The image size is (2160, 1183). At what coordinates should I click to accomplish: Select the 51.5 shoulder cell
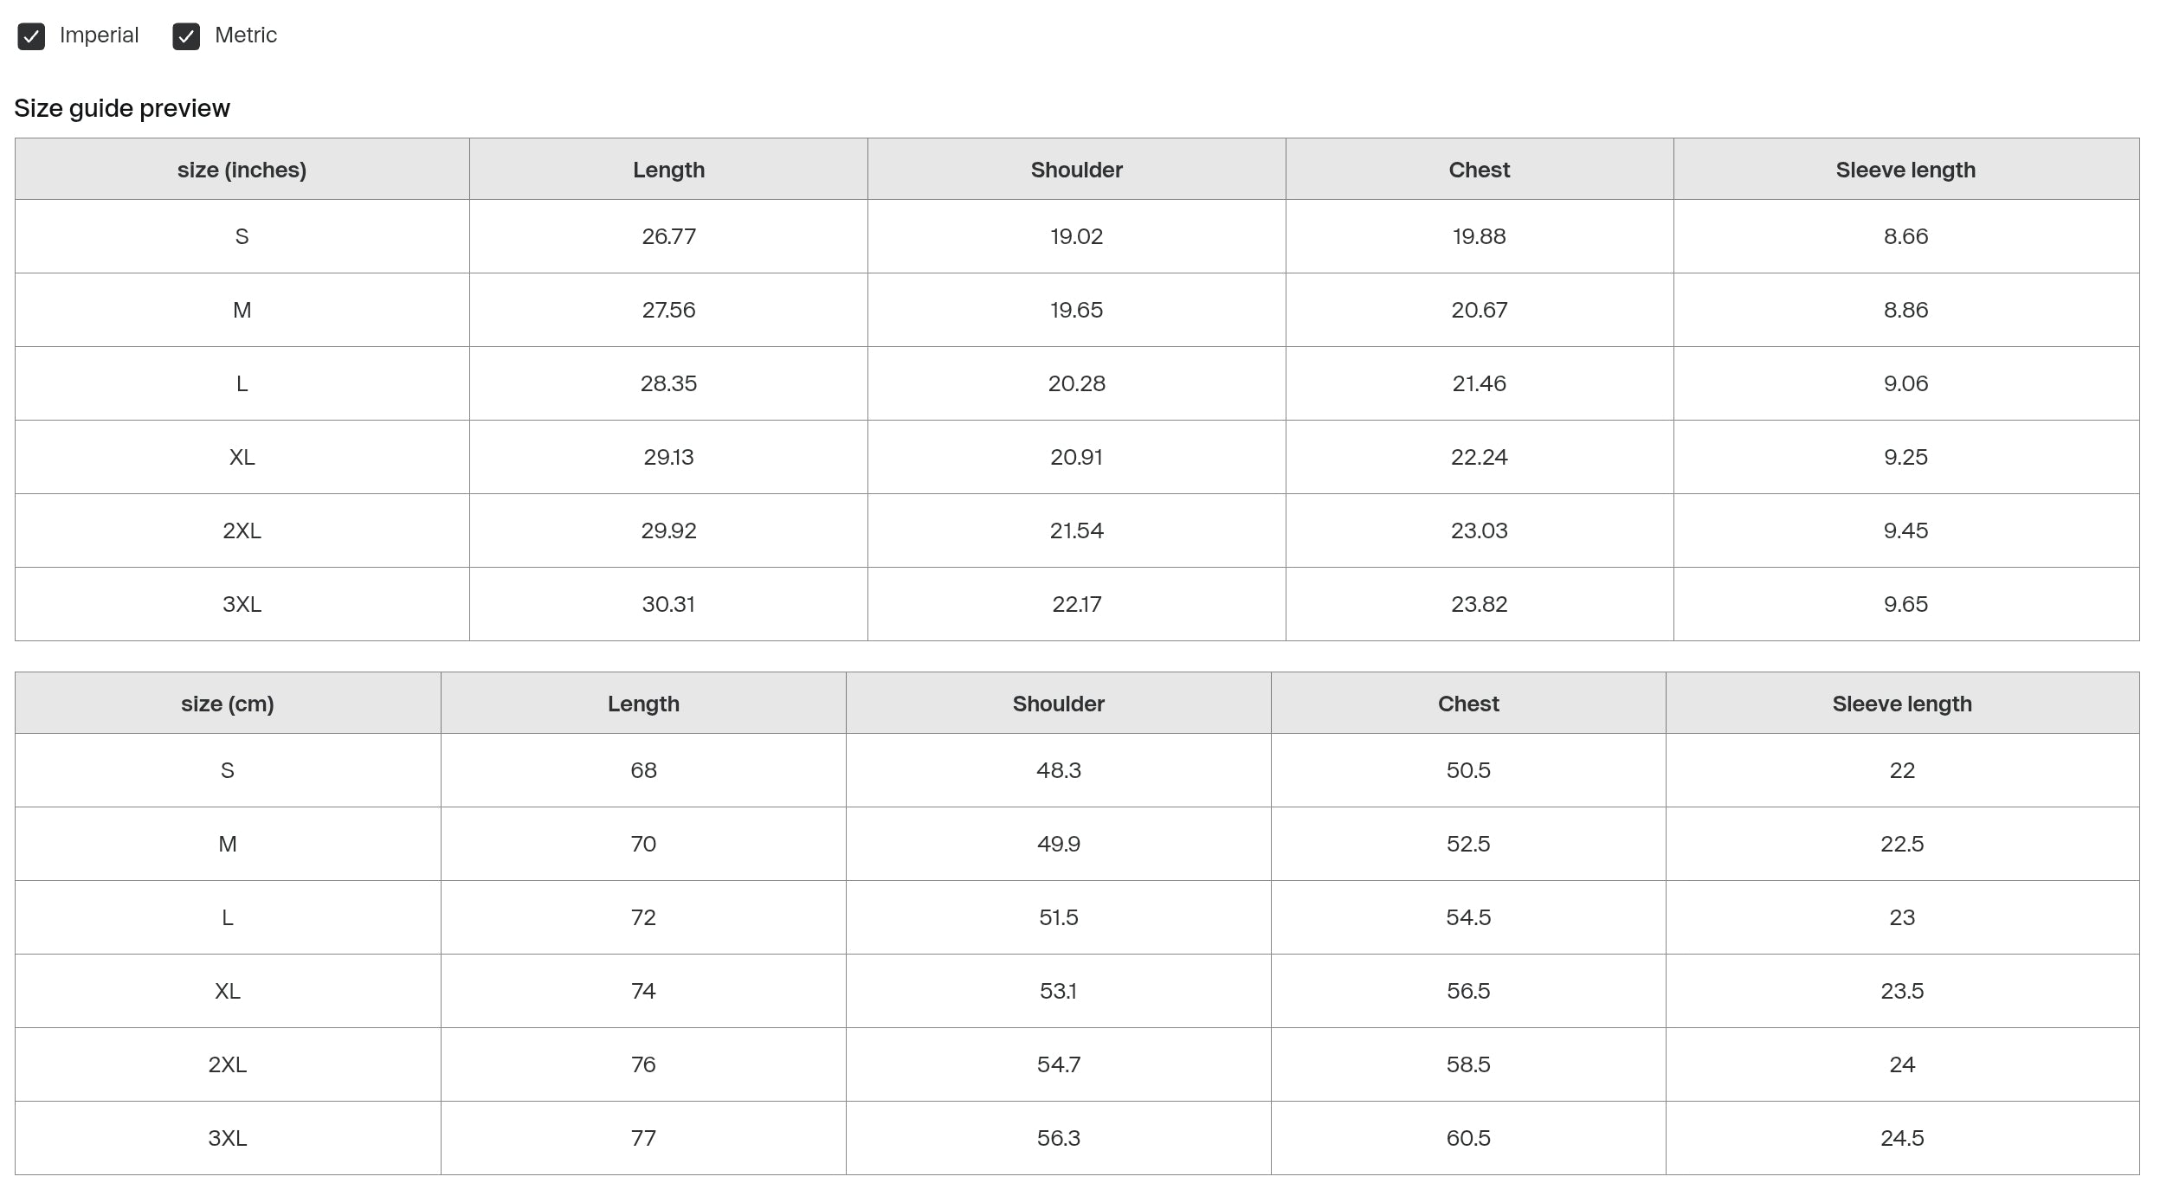click(1059, 917)
